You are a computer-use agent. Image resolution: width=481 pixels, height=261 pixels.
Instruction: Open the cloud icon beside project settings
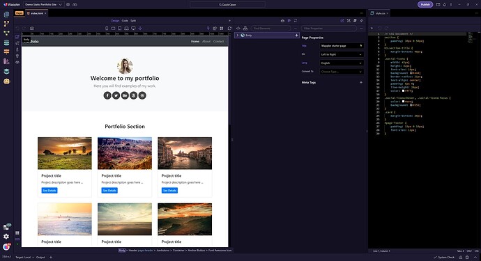click(x=75, y=5)
